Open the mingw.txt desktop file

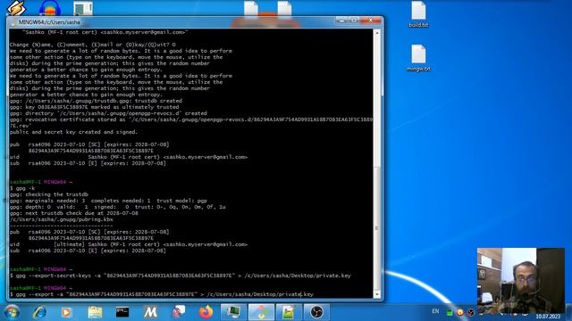click(x=418, y=58)
